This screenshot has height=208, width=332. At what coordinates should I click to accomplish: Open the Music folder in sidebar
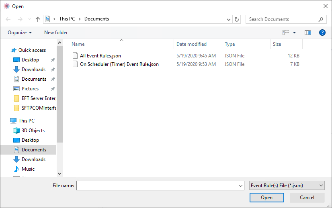(28, 169)
